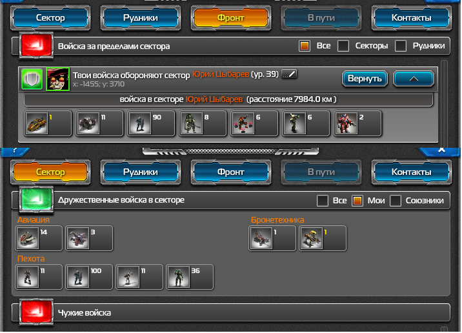462x333 pixels.
Task: Select the orange Сектор tab in lower window
Action: point(50,172)
